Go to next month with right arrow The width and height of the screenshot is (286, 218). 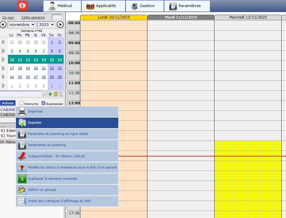pos(60,24)
